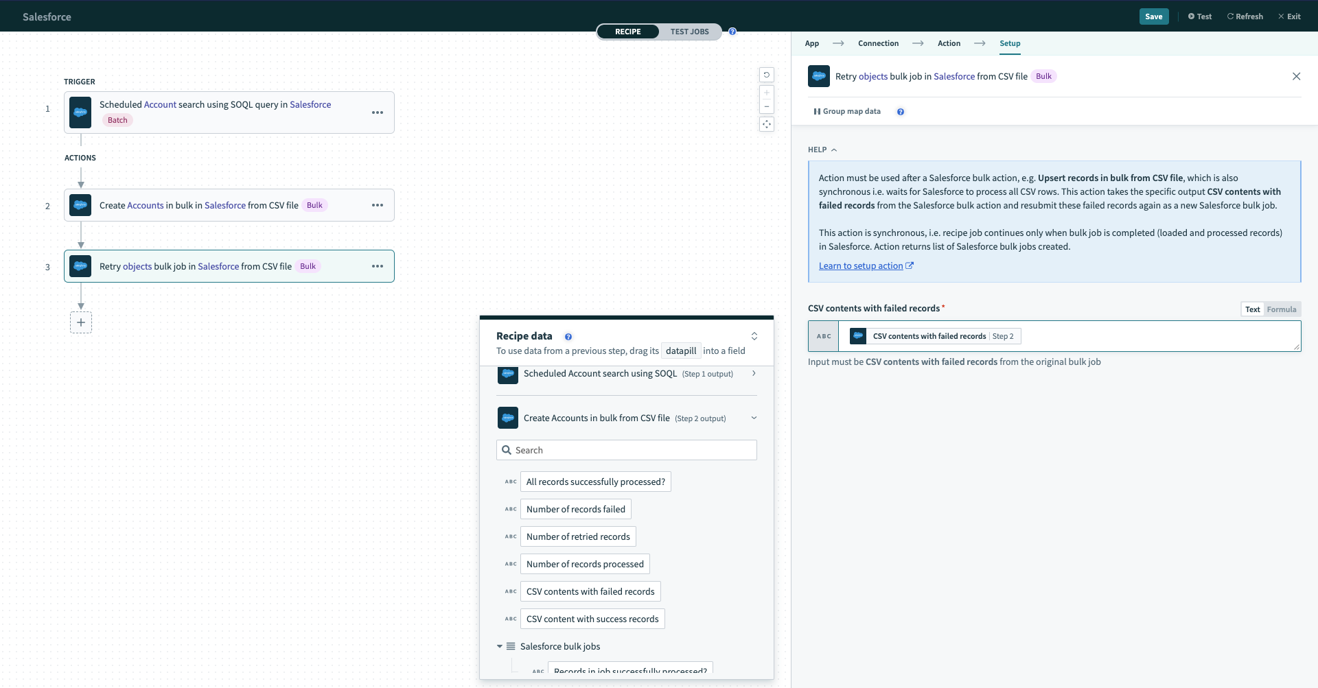Open the Connection step in the breadcrumb
Screen dimensions: 1318x688
point(877,43)
